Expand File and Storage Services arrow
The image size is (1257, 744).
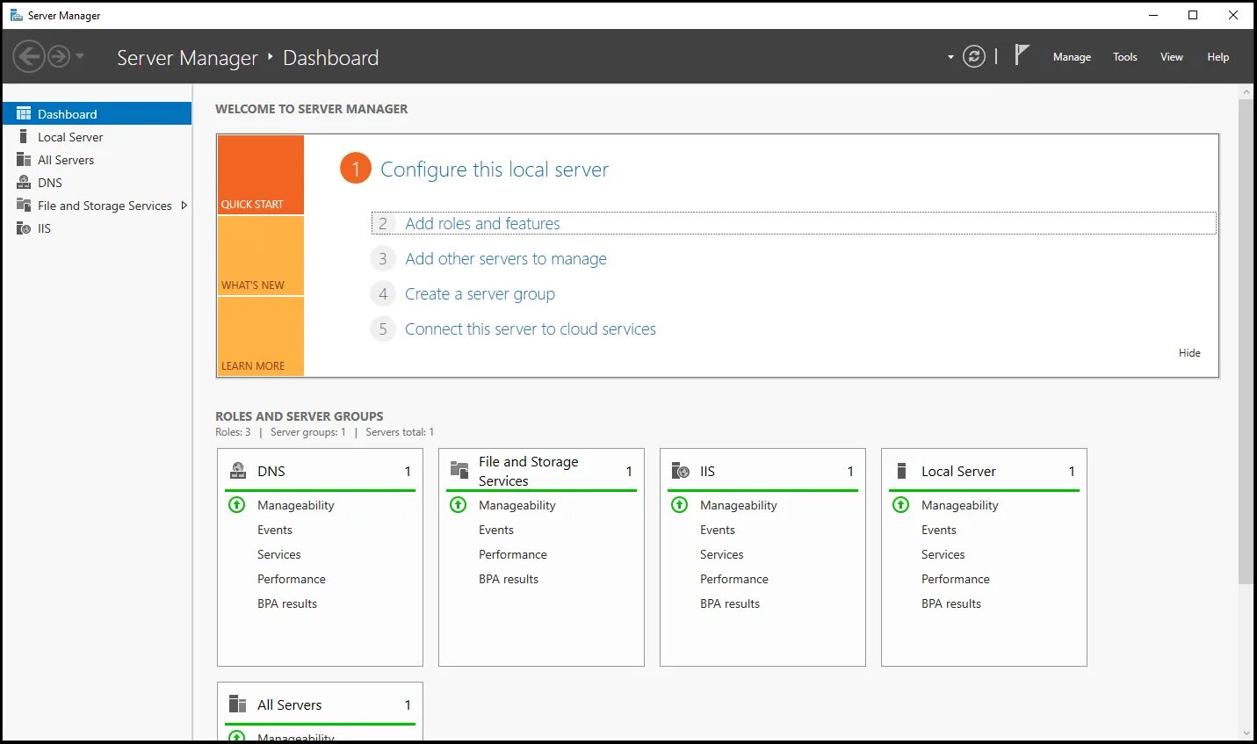point(184,206)
